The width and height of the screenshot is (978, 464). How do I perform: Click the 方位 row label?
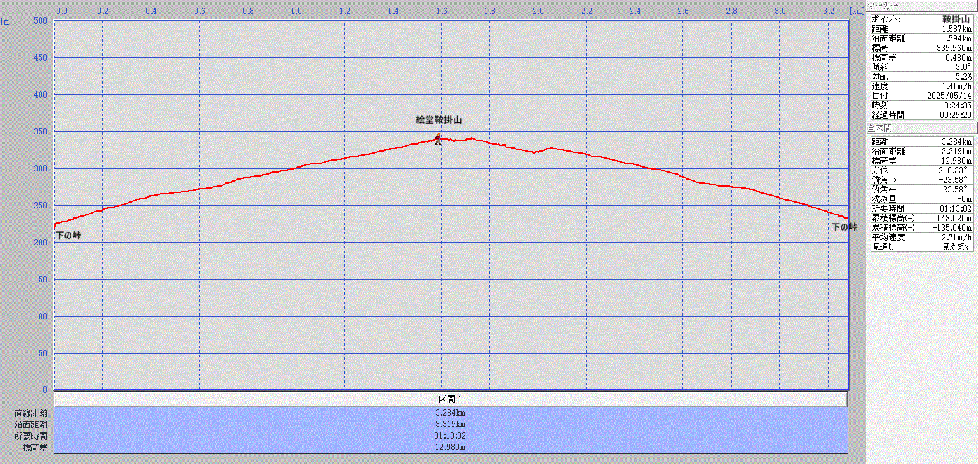point(880,170)
